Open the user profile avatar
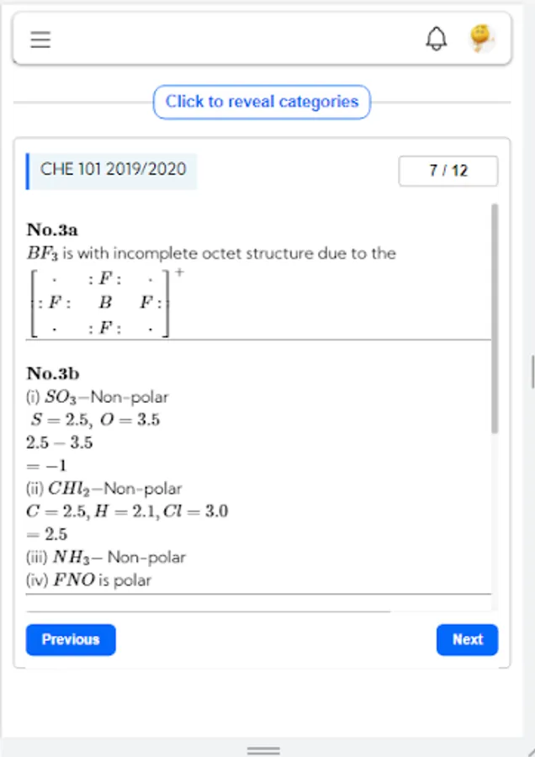This screenshot has height=757, width=535. click(481, 39)
